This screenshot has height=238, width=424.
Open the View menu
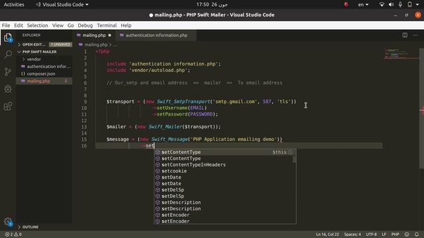click(x=58, y=25)
